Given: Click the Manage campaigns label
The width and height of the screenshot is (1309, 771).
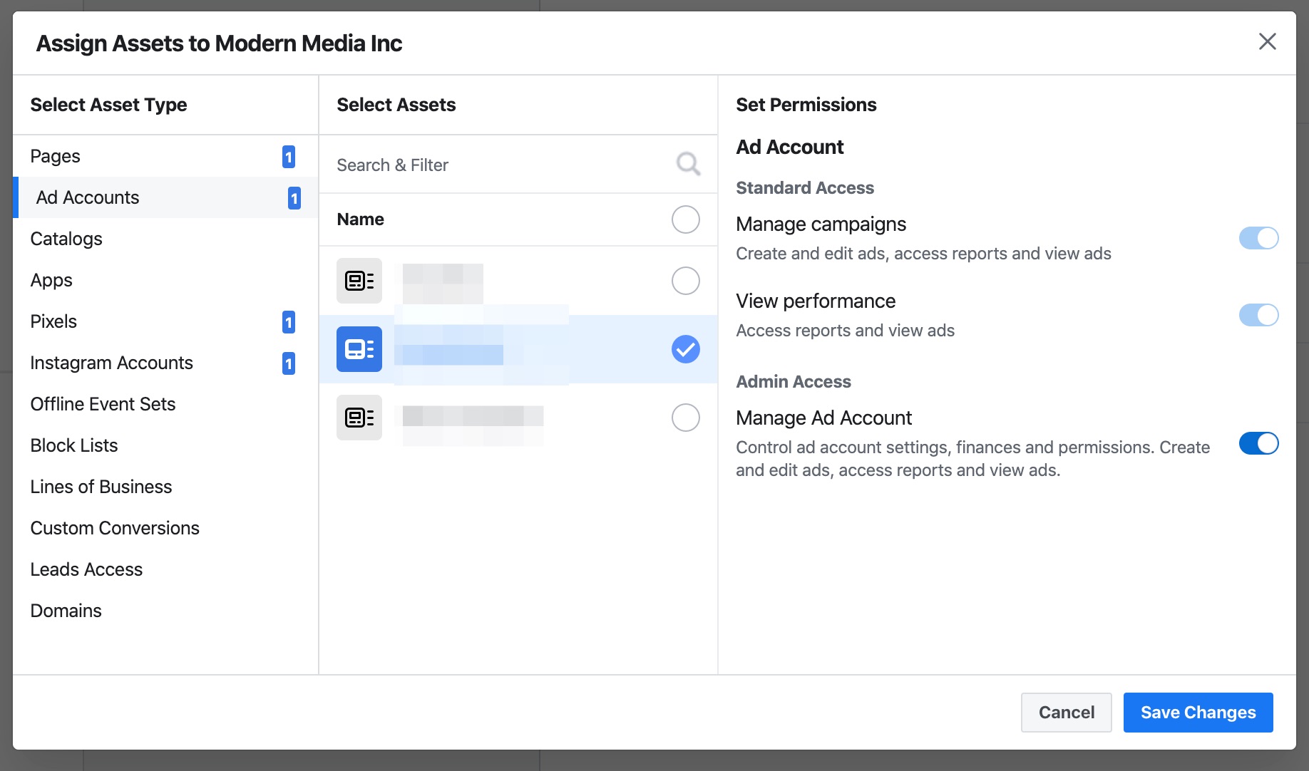Looking at the screenshot, I should (821, 224).
